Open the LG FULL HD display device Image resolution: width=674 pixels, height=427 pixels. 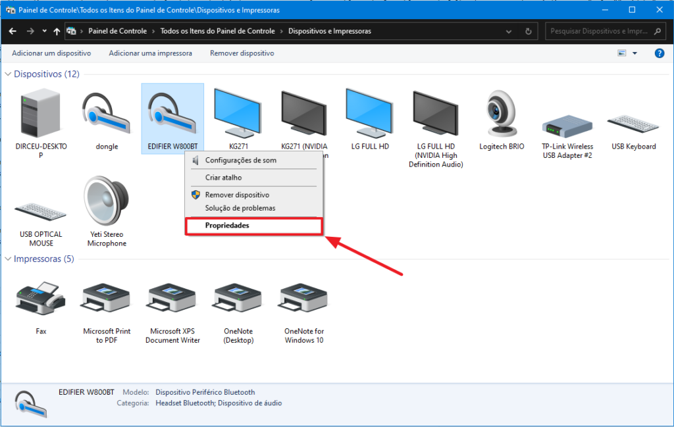pyautogui.click(x=369, y=113)
